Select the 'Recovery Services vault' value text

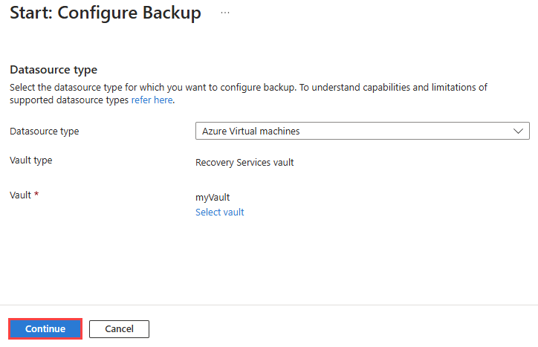tap(244, 162)
